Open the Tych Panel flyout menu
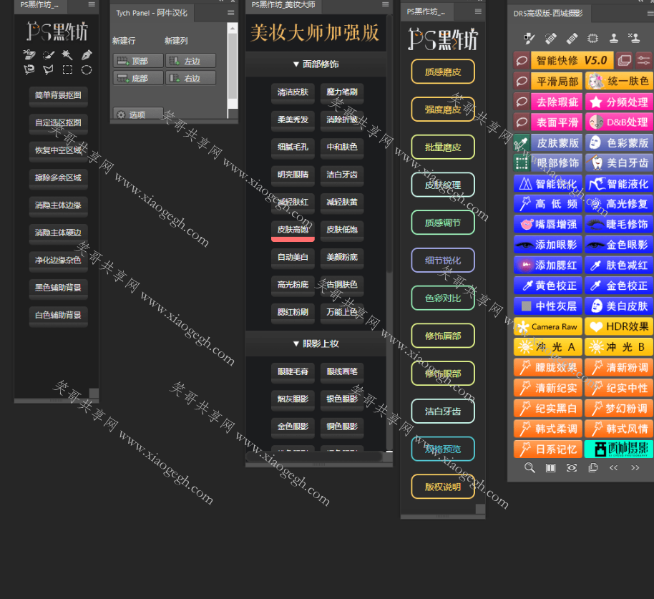This screenshot has width=654, height=599. pyautogui.click(x=230, y=13)
